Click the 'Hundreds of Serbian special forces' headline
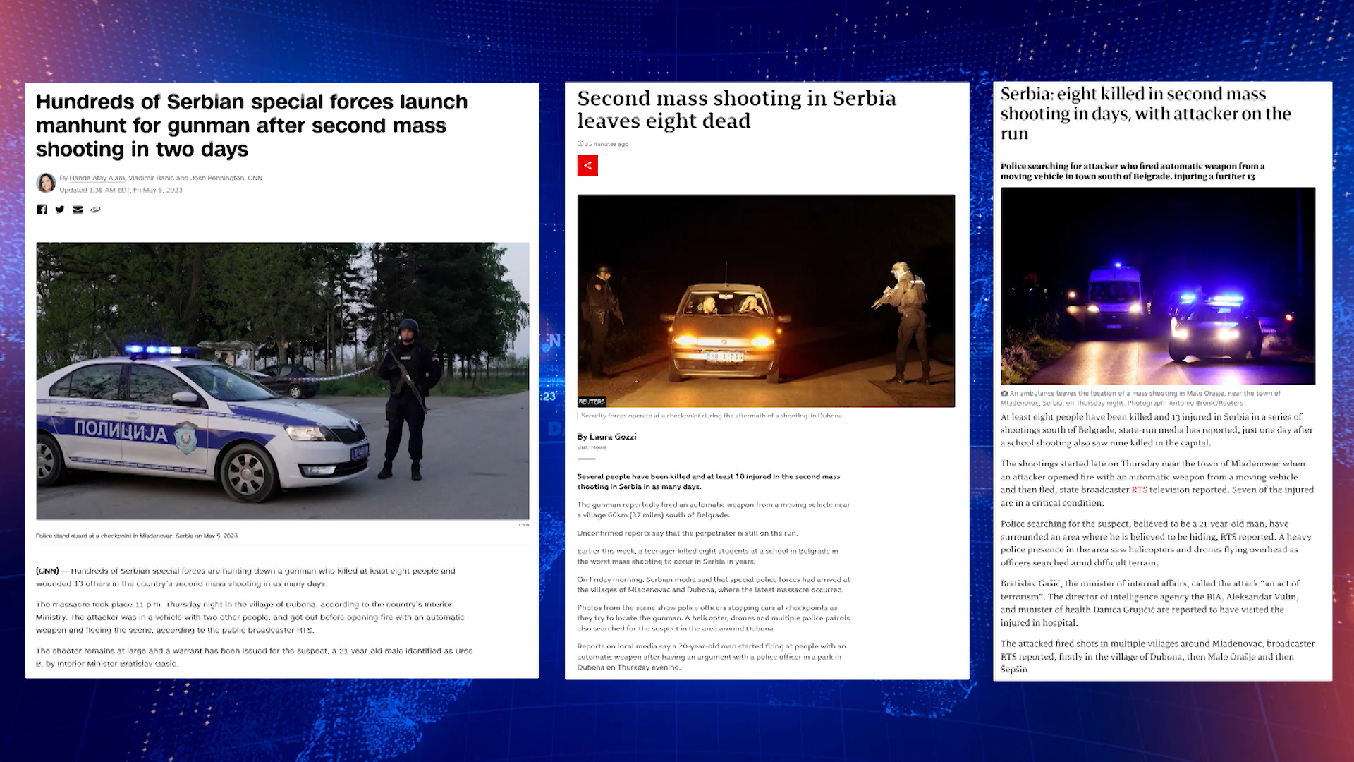This screenshot has width=1354, height=762. click(x=252, y=126)
